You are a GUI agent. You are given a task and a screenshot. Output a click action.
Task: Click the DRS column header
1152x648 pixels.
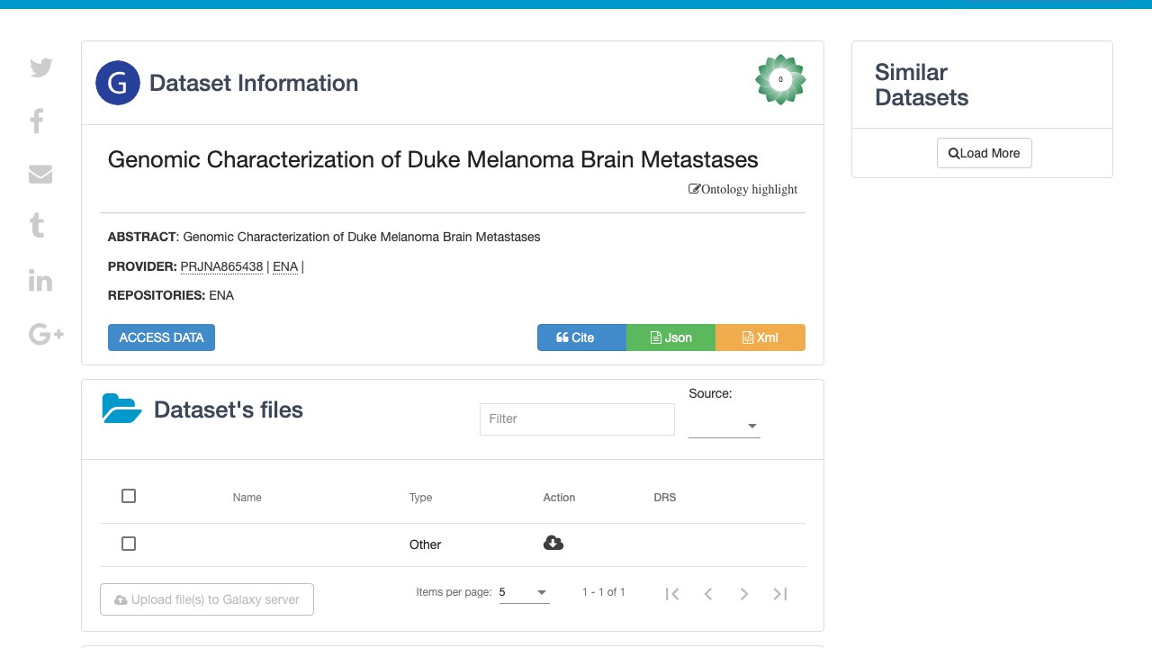coord(664,497)
